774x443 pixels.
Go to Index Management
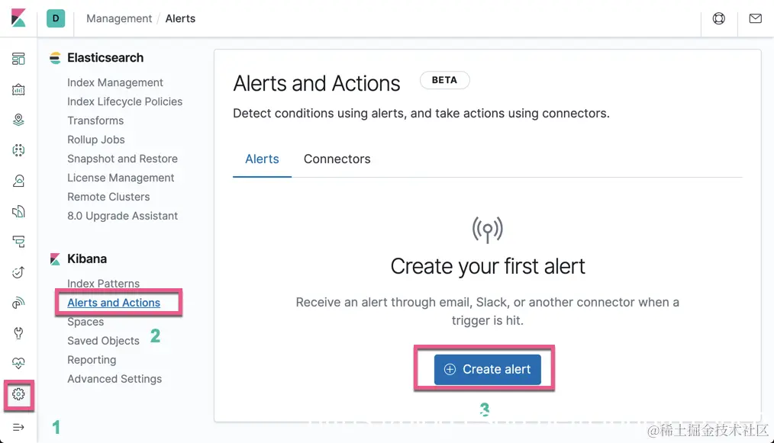(x=115, y=82)
